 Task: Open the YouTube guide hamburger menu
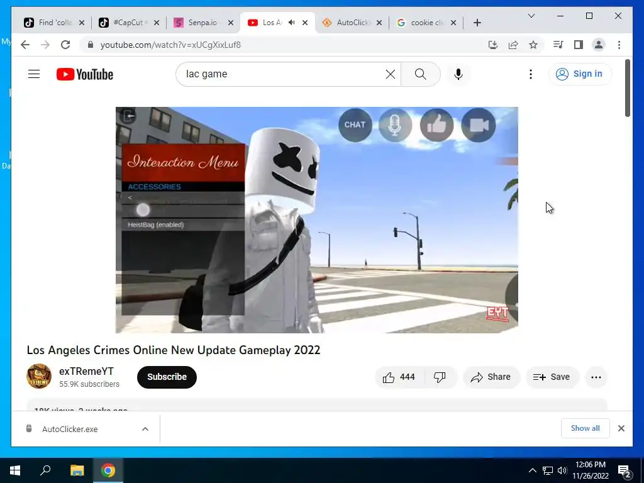pyautogui.click(x=34, y=74)
